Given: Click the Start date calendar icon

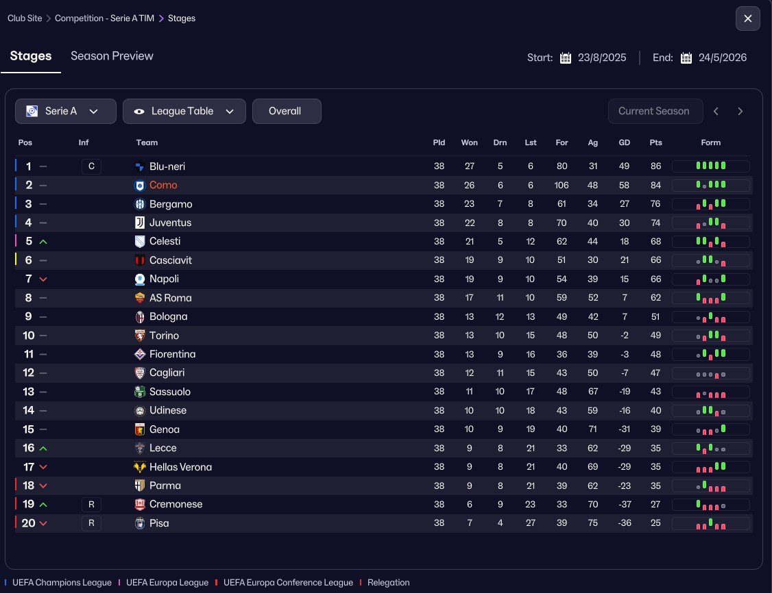Looking at the screenshot, I should click(x=566, y=58).
